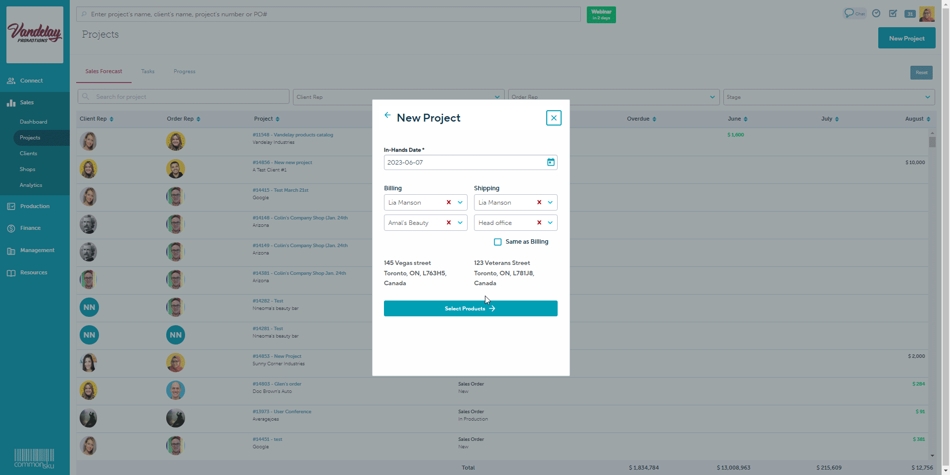Open the calendar icon showing 31
This screenshot has height=475, width=950.
pos(909,14)
